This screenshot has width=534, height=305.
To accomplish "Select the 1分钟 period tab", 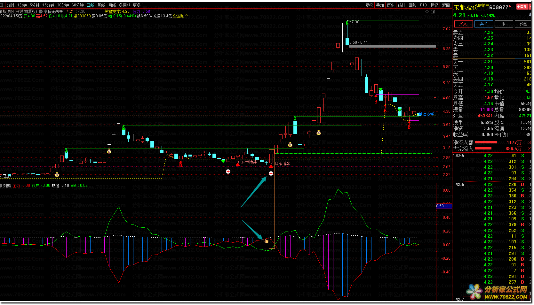I will [x=22, y=5].
